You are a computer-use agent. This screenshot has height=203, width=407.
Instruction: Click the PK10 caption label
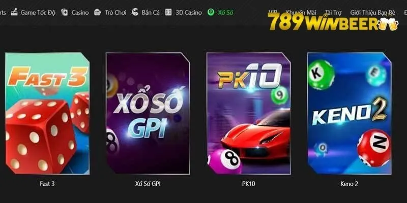point(249,184)
